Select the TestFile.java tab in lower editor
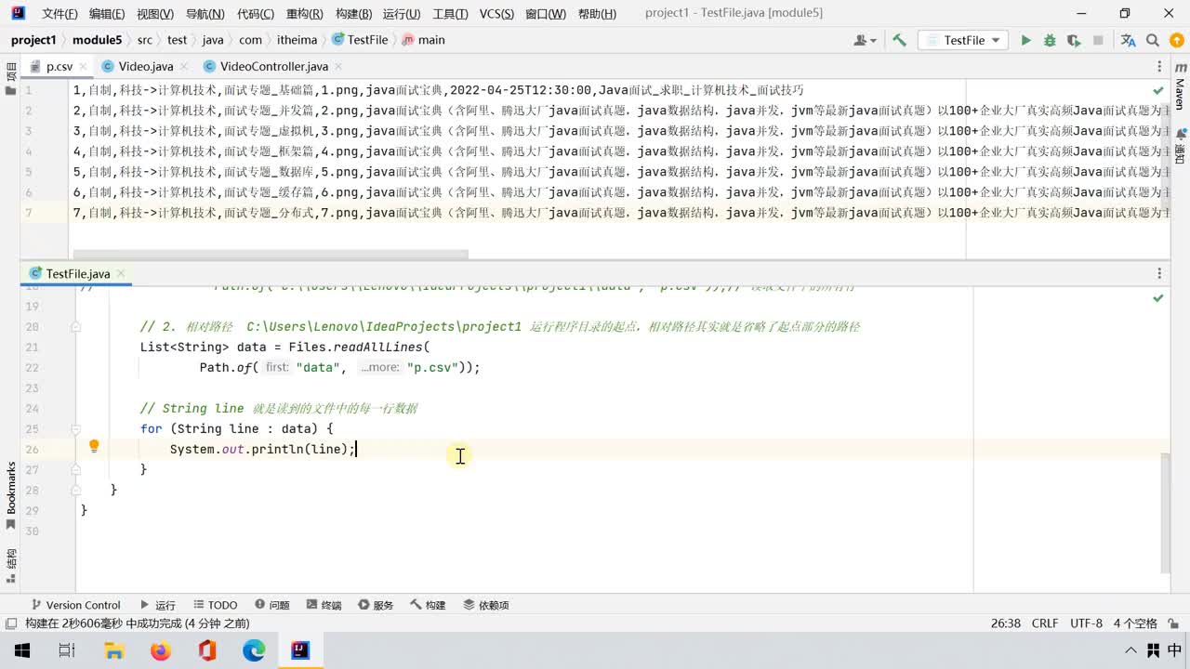This screenshot has height=669, width=1190. (x=76, y=274)
